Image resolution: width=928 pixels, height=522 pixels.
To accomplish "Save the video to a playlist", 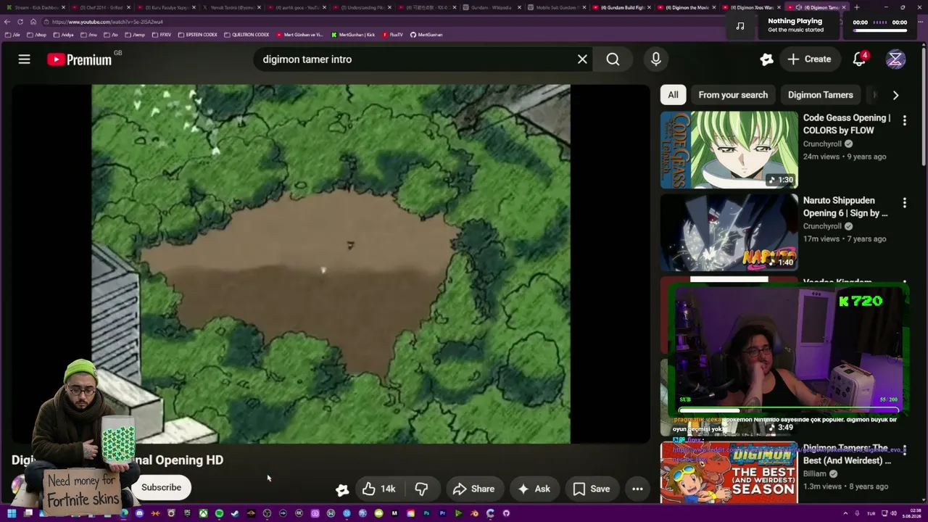I will [592, 489].
